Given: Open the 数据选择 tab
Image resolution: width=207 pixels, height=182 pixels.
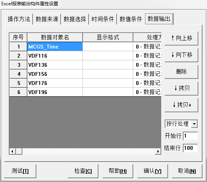Looking at the screenshot, I should 75,19.
